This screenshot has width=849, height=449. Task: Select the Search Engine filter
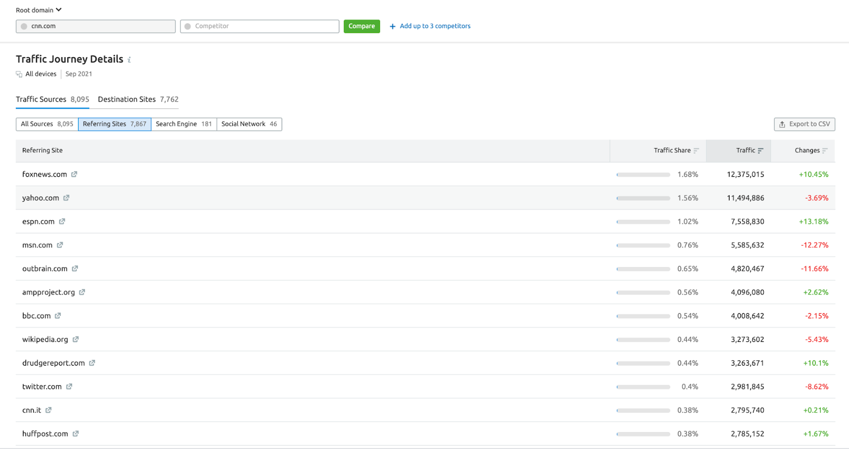point(184,124)
